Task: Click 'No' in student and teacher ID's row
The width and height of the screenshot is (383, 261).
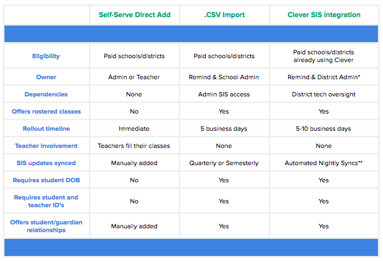Action: [134, 201]
